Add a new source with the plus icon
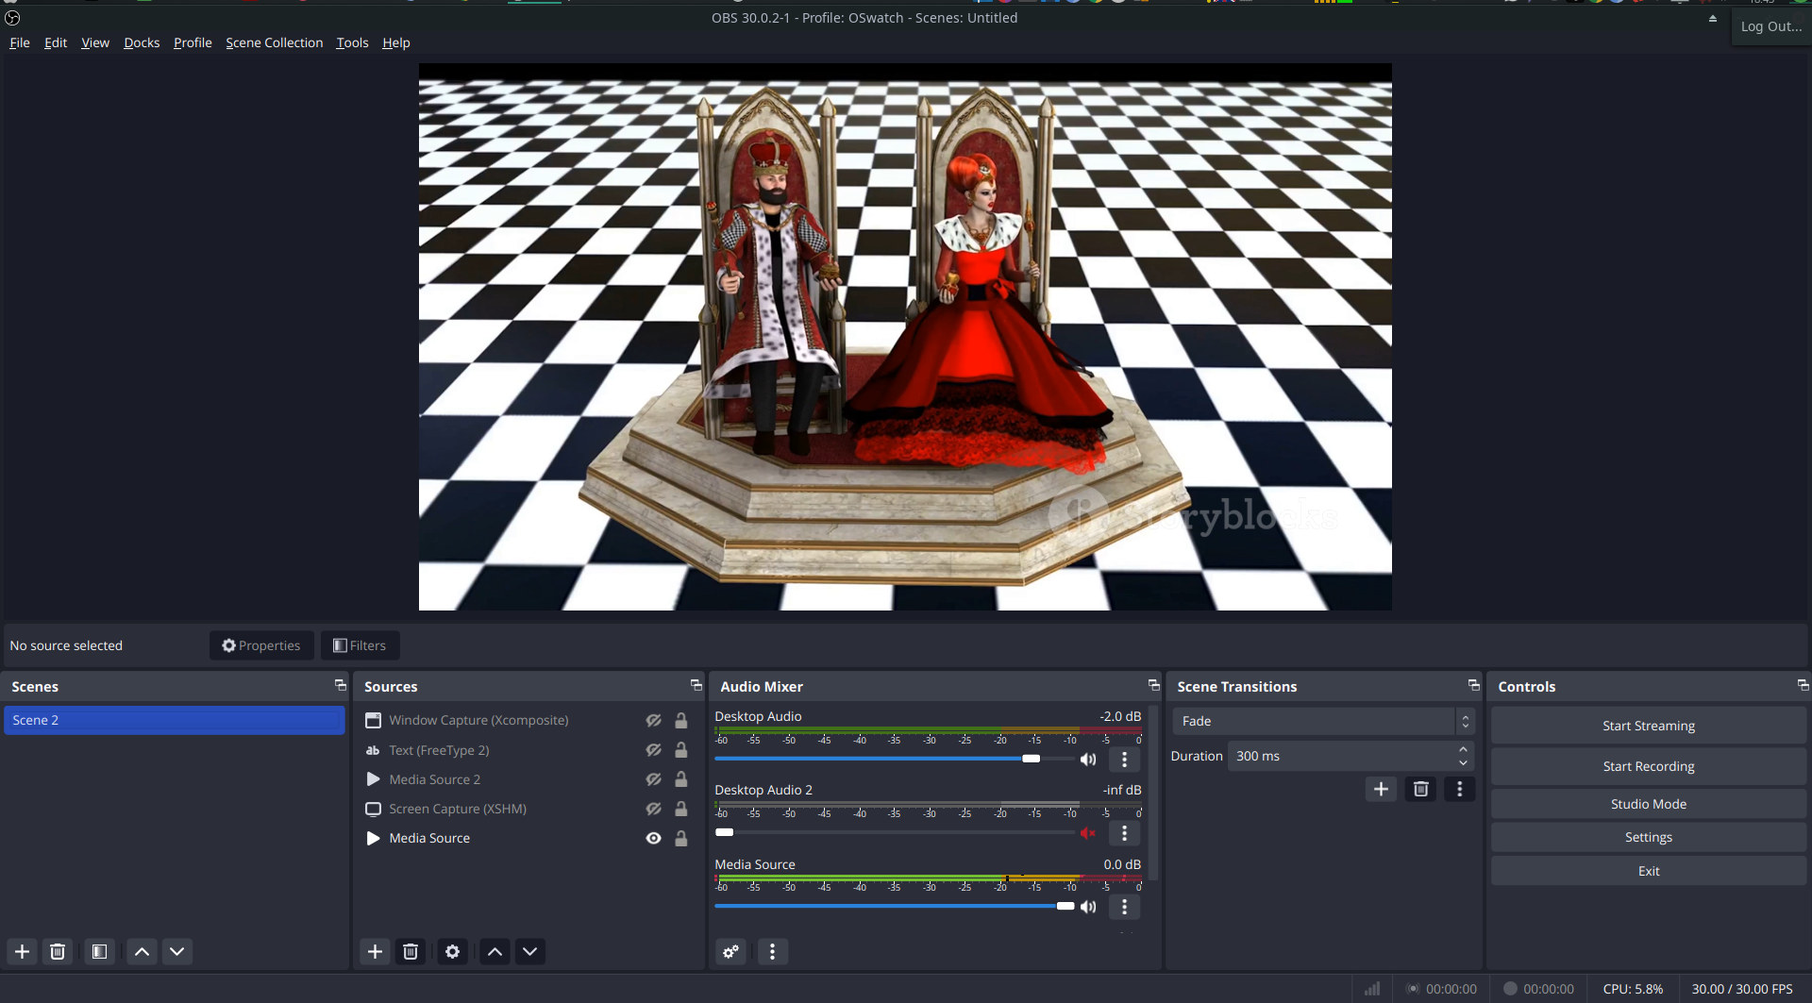The image size is (1812, 1003). [375, 951]
